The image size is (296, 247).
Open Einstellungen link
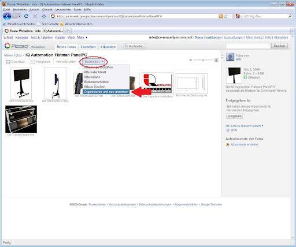234,38
